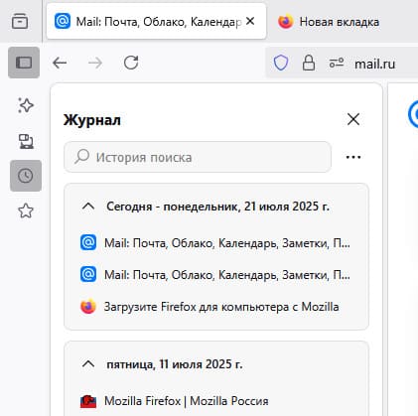Viewport: 418px width, 416px height.
Task: Toggle the sidebar visibility button
Action: 24,63
